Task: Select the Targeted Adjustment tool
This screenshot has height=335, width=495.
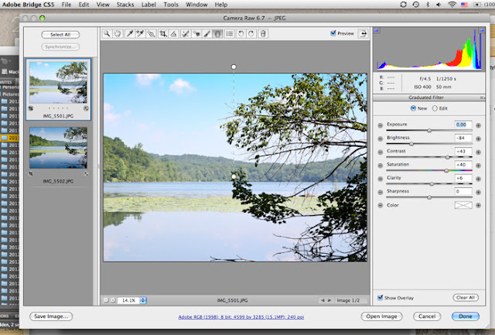Action: pyautogui.click(x=152, y=33)
